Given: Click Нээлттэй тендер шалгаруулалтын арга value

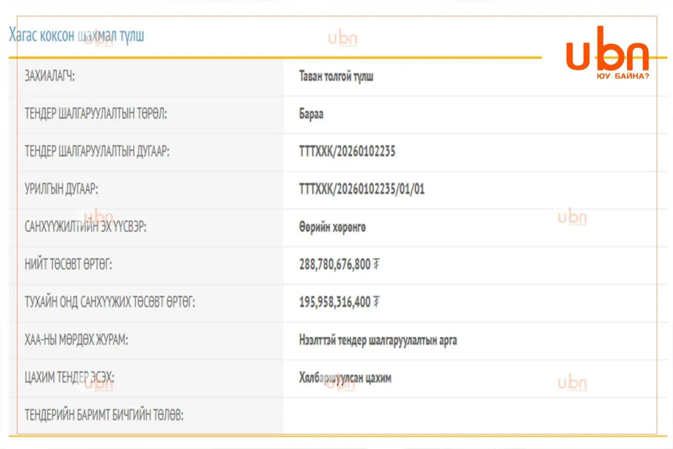Looking at the screenshot, I should pos(378,341).
